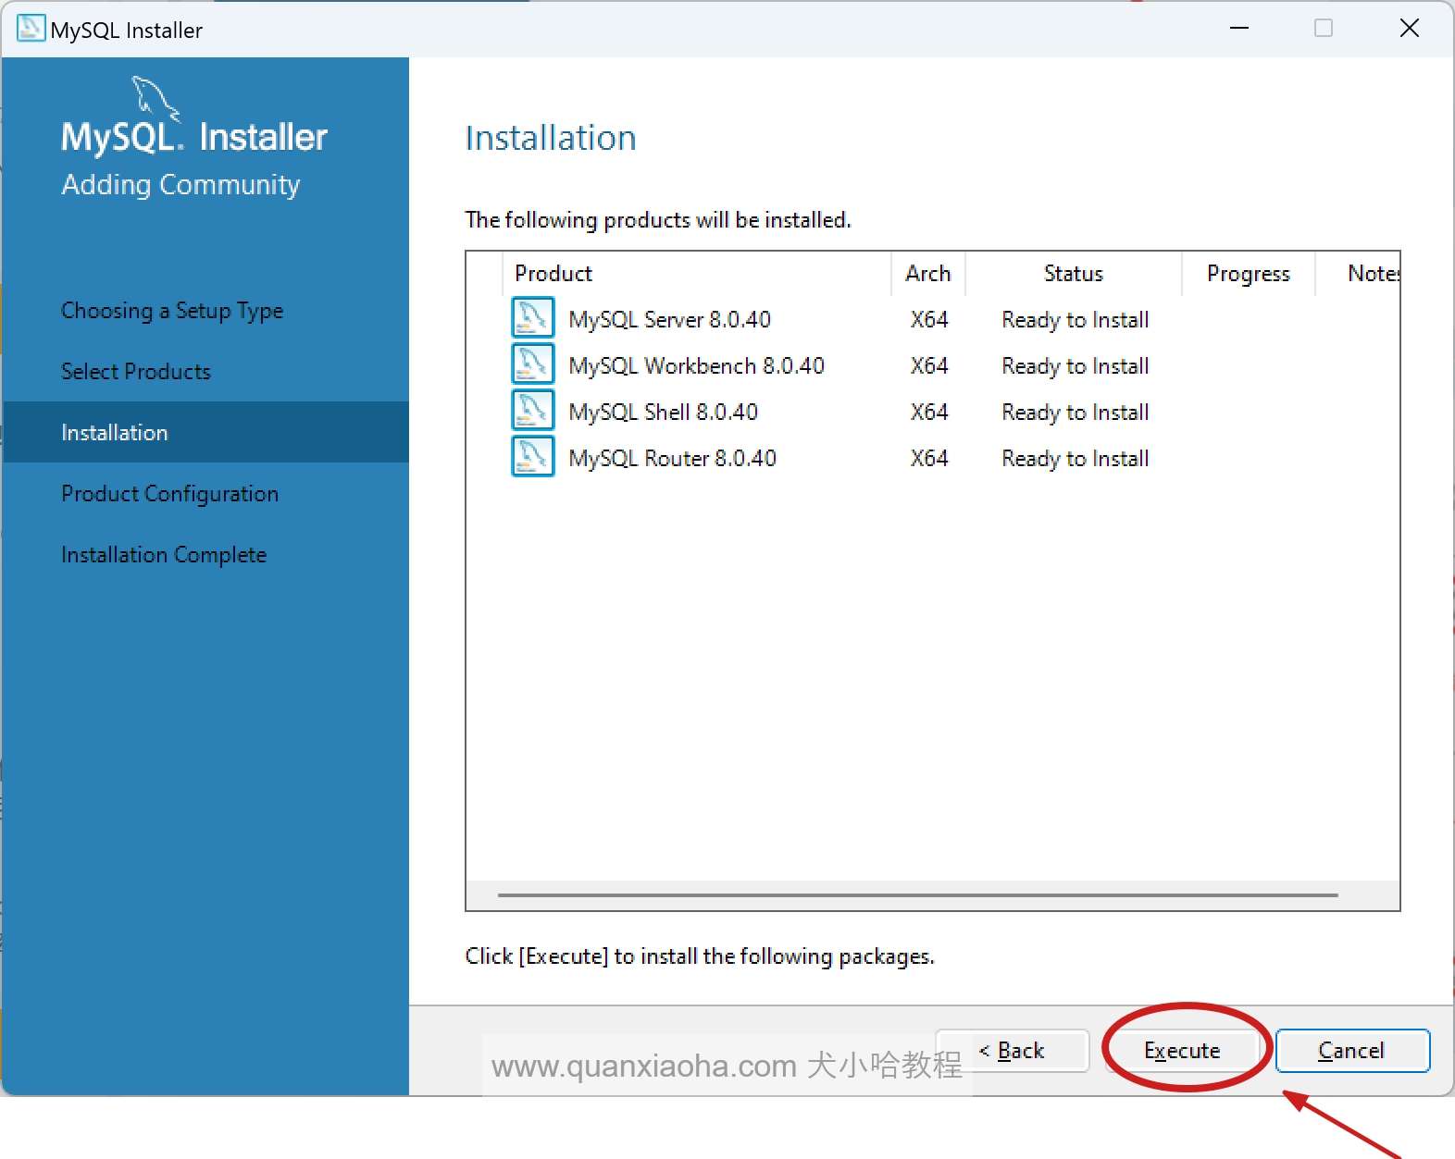
Task: Click the X64 arch cell for MySQL Workbench
Action: coord(929,366)
